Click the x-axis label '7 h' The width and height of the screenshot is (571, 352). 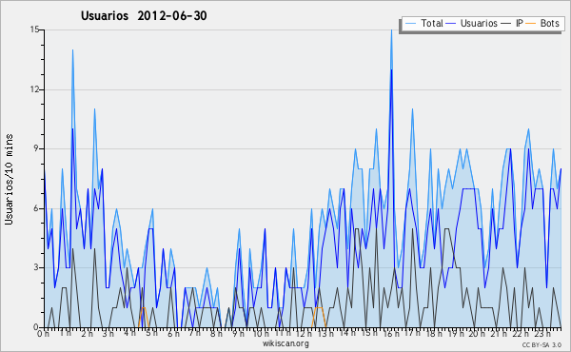(x=195, y=333)
